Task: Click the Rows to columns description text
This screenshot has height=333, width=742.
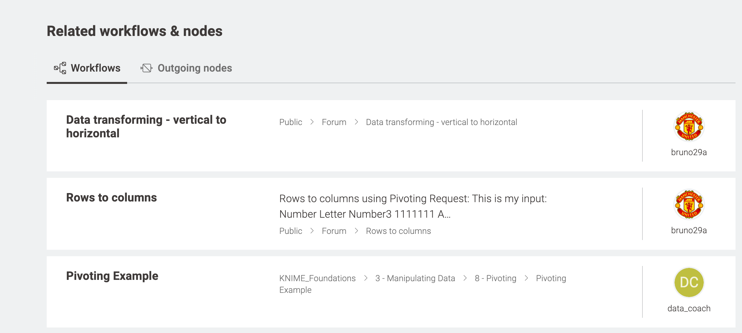Action: point(413,206)
